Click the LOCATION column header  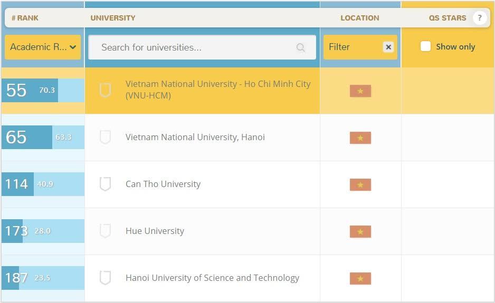tap(359, 18)
